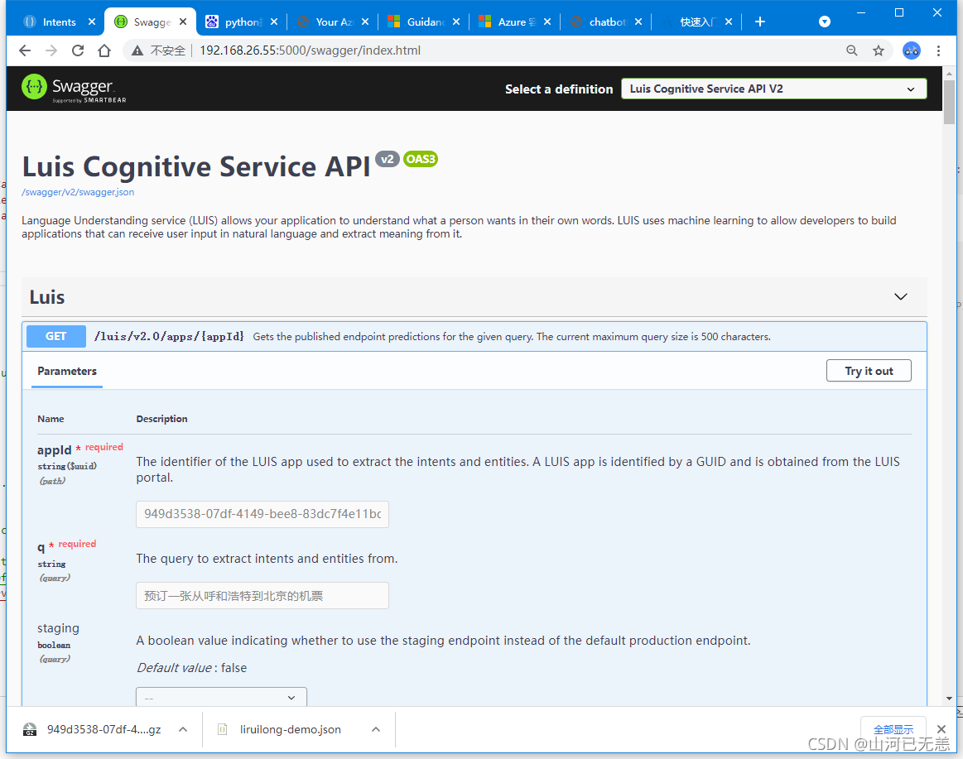Open the tab search dropdown button
Image resolution: width=963 pixels, height=759 pixels.
825,22
